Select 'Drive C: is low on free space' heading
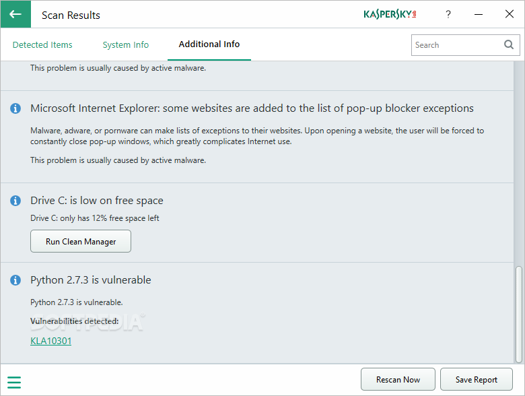Screen dimensions: 525x396 coord(97,200)
